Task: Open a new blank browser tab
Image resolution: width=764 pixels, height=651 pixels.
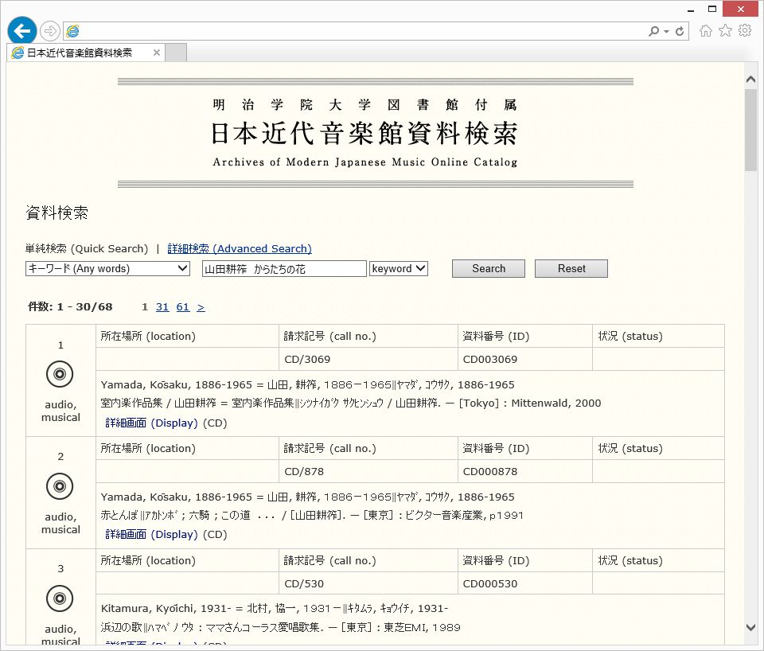Action: pos(176,53)
